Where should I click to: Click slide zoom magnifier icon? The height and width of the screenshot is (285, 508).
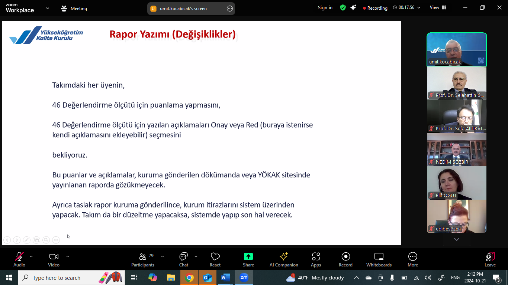pyautogui.click(x=46, y=240)
